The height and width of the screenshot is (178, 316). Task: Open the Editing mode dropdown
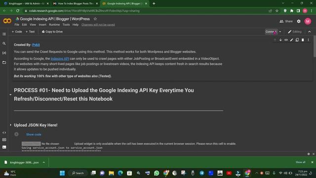tap(295, 32)
